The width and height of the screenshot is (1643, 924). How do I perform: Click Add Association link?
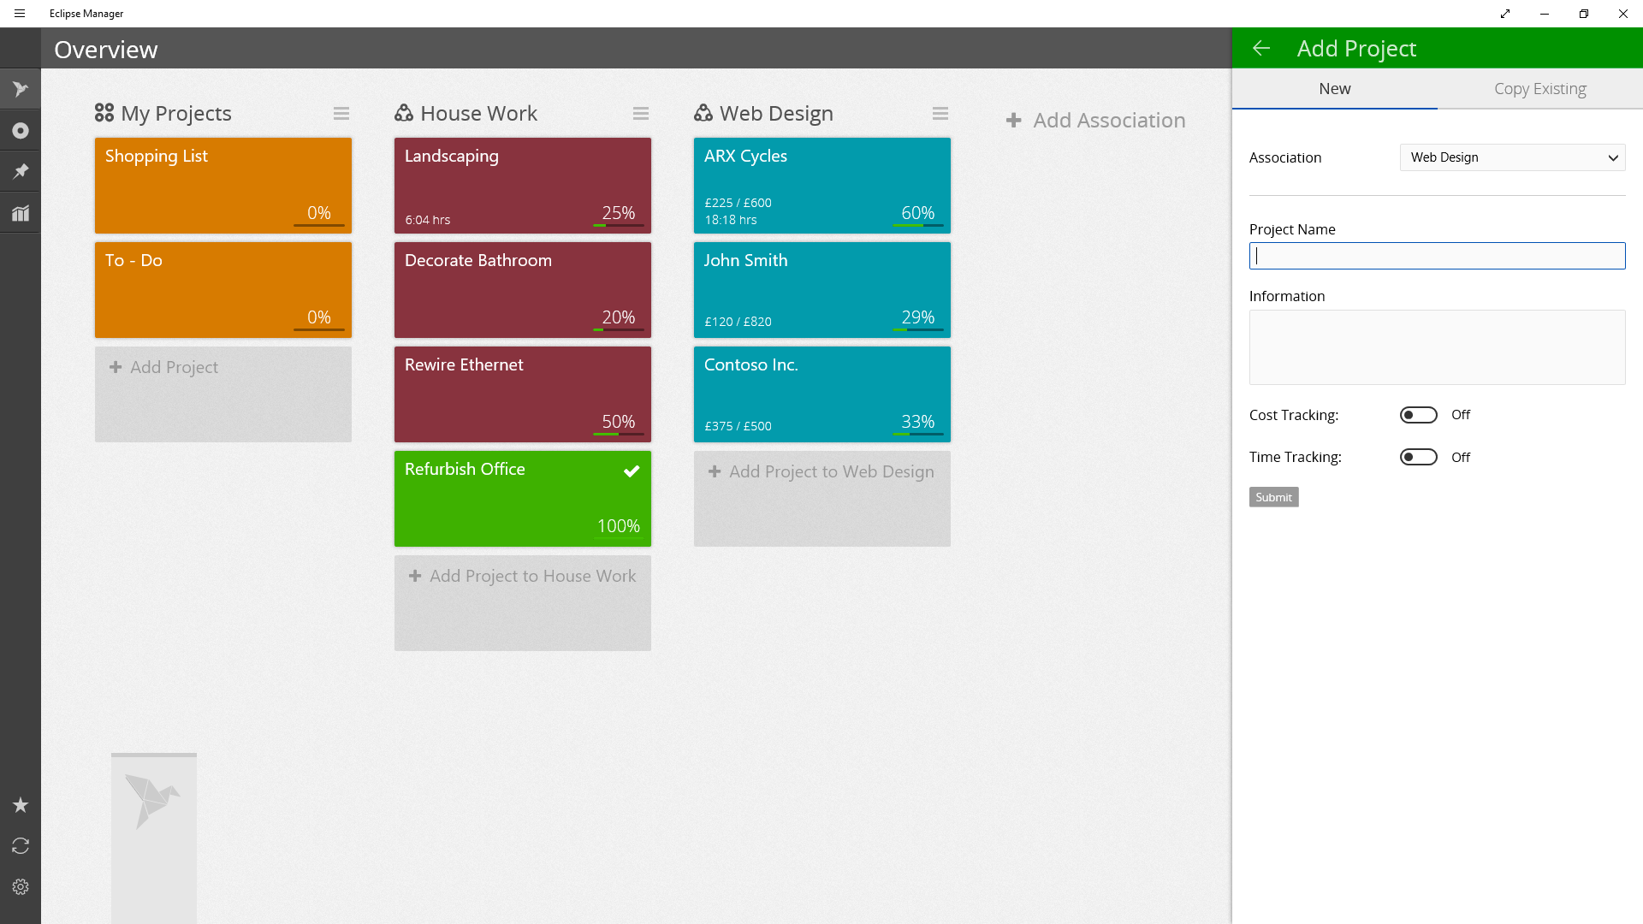1096,121
